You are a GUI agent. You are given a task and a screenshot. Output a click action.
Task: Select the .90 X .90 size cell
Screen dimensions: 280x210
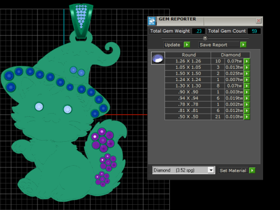click(x=188, y=92)
